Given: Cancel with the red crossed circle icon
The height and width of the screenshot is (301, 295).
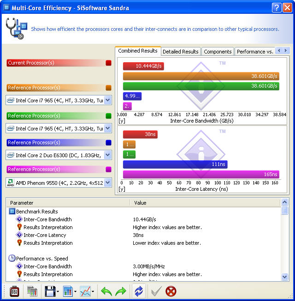Looking at the screenshot, I should (171, 291).
